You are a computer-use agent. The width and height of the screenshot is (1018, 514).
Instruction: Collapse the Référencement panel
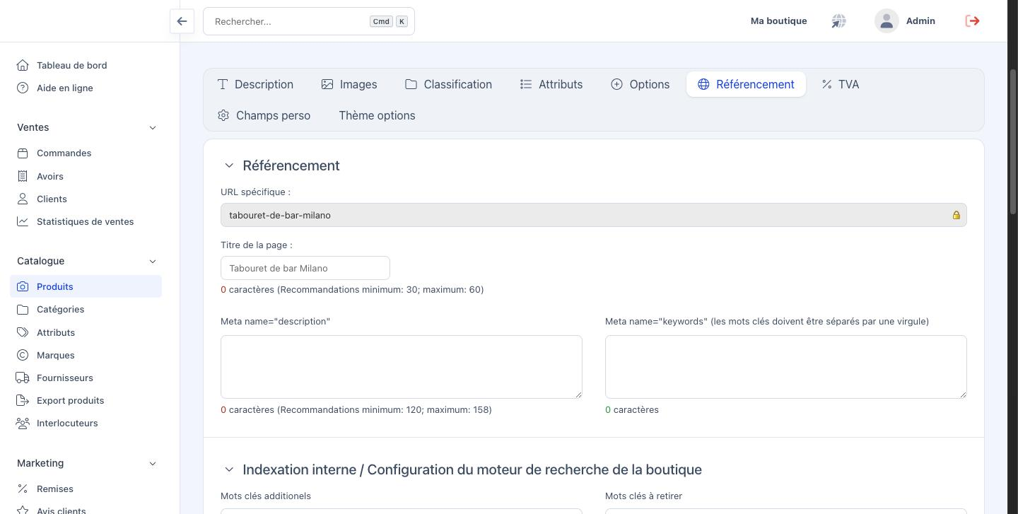click(x=229, y=165)
